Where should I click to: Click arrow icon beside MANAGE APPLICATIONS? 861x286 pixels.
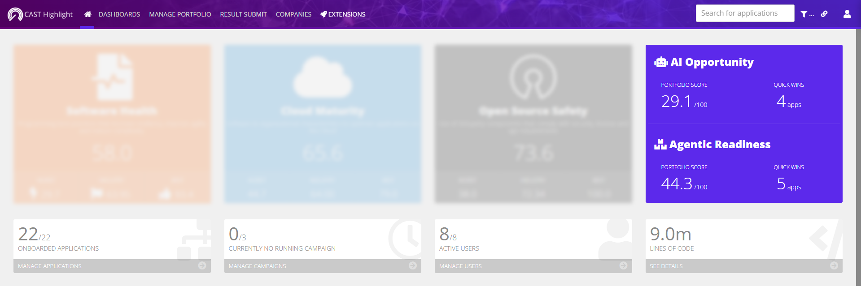pyautogui.click(x=202, y=266)
